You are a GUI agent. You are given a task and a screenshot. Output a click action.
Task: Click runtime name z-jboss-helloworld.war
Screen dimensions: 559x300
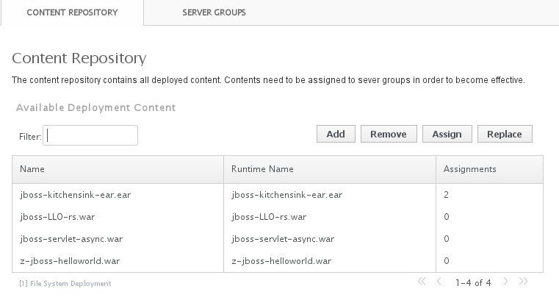click(281, 261)
